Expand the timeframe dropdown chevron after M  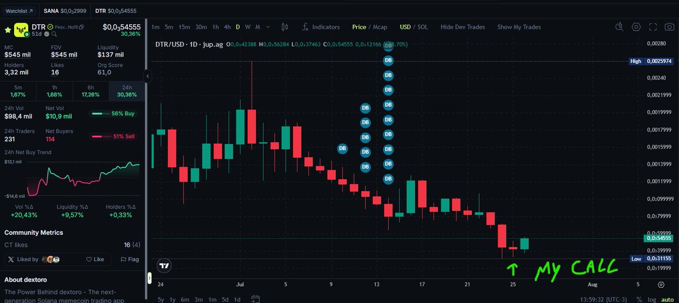pyautogui.click(x=268, y=27)
